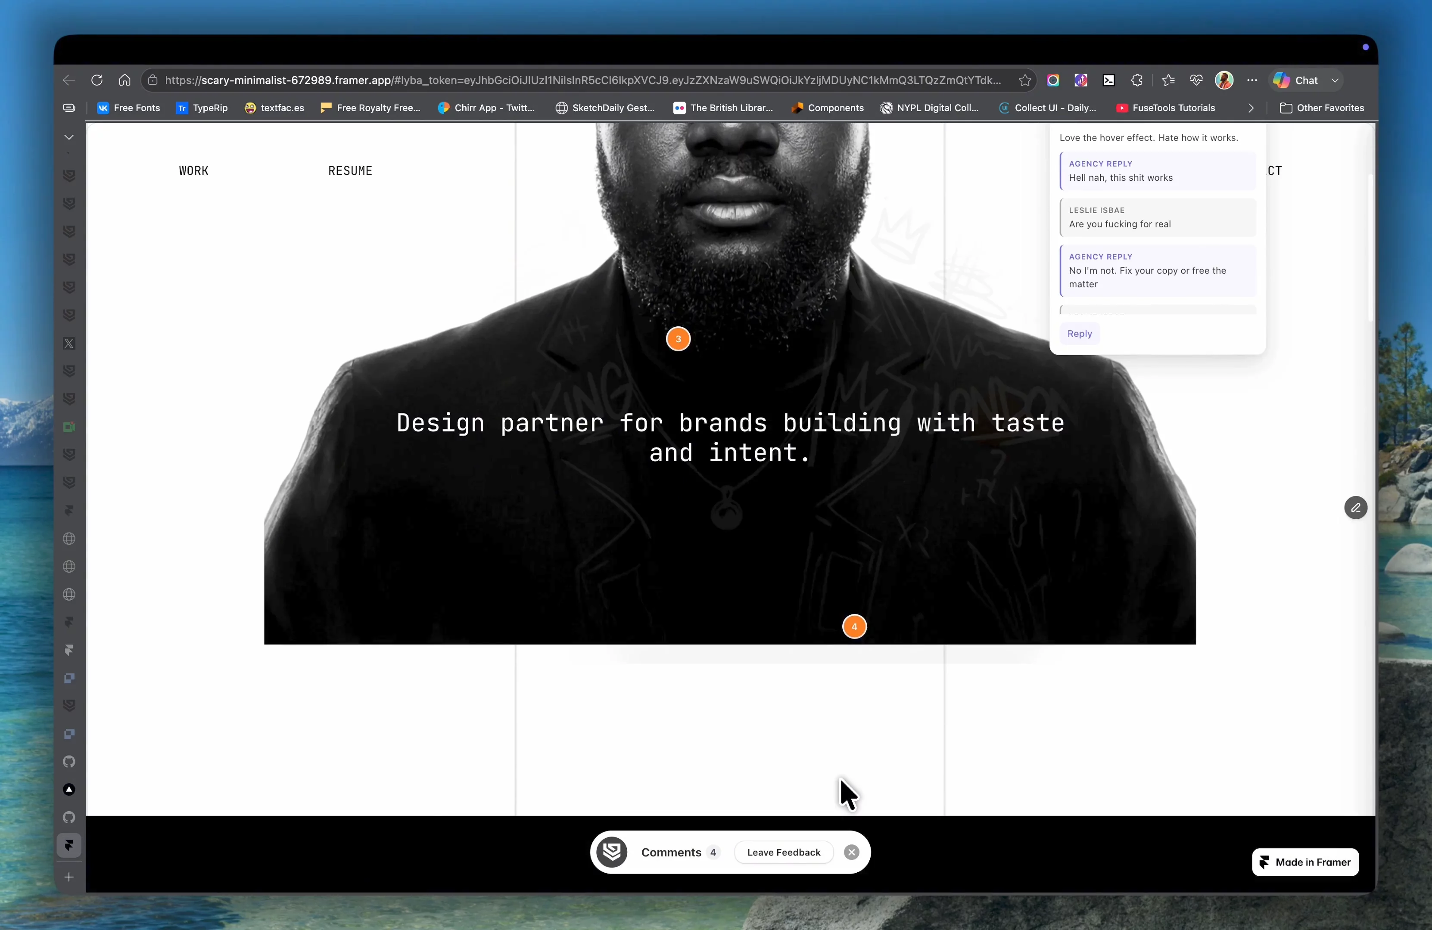Expand the Chat dropdown arrow
This screenshot has width=1432, height=930.
click(x=1335, y=80)
